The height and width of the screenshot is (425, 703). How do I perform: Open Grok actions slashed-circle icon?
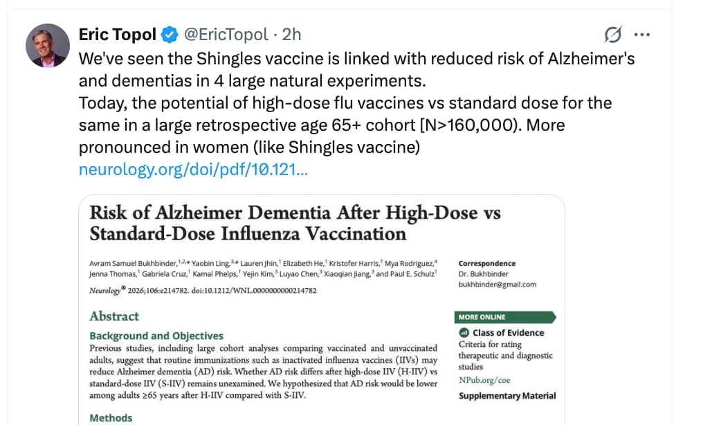(x=612, y=34)
